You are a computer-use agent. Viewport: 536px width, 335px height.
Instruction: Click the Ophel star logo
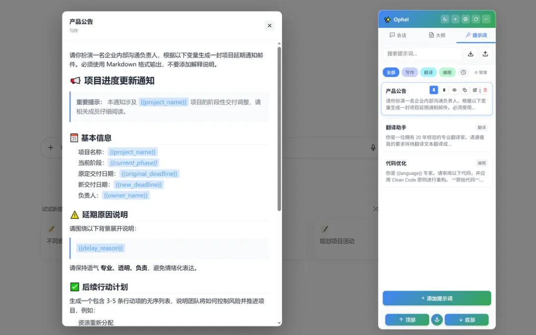click(387, 19)
